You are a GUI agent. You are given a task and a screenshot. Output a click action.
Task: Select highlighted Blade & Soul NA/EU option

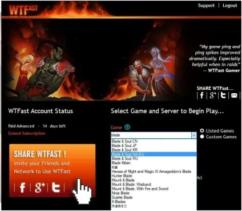[x=154, y=154]
